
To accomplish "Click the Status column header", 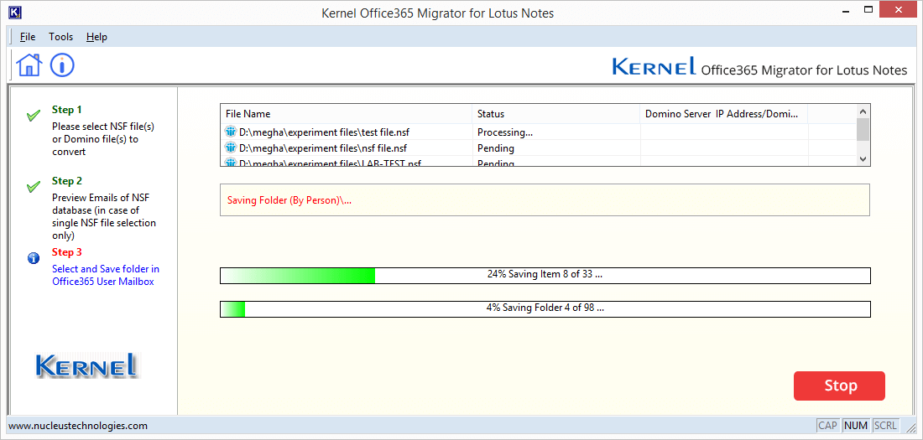I will click(556, 114).
